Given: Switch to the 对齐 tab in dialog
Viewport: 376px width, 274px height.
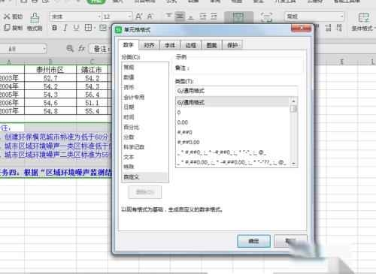Looking at the screenshot, I should pos(149,45).
